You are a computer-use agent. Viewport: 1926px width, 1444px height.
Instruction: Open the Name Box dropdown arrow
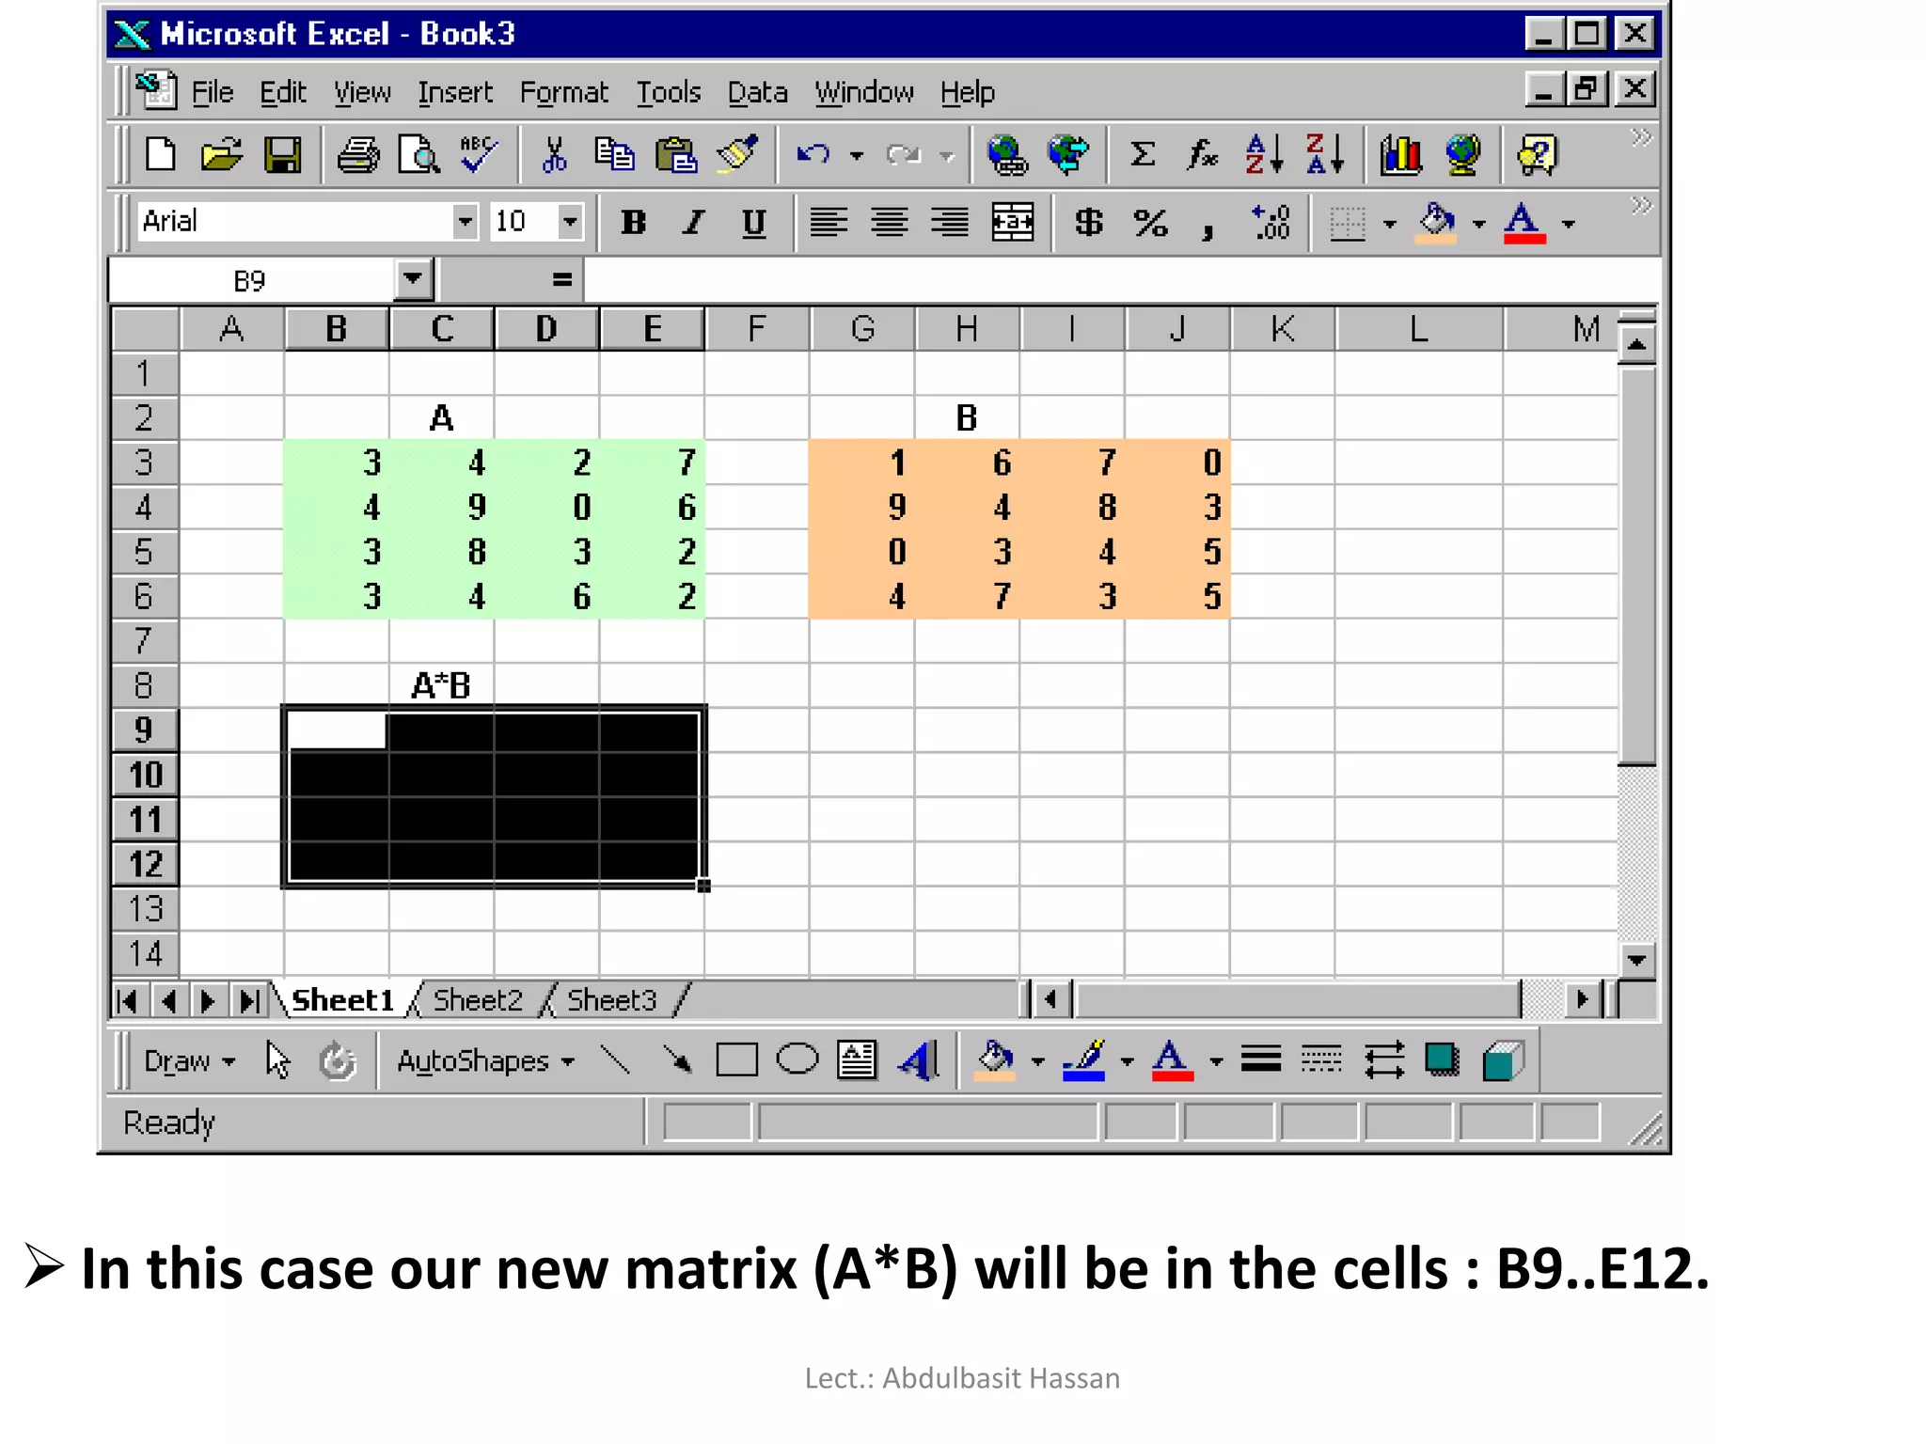tap(412, 279)
